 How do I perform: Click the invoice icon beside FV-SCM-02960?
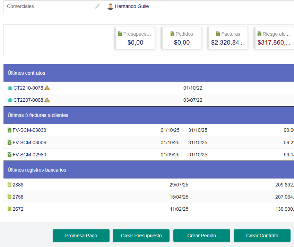click(x=9, y=155)
